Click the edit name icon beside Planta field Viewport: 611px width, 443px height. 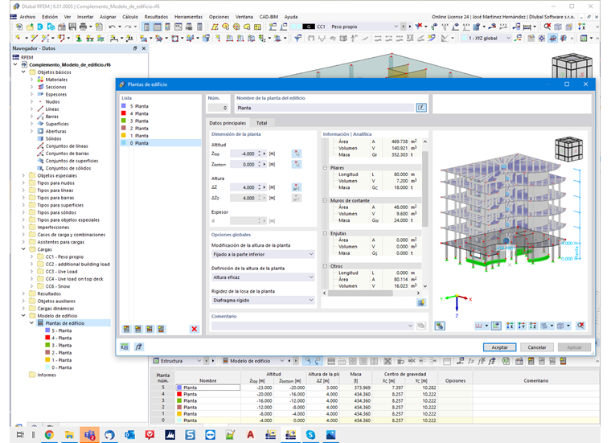click(x=421, y=108)
